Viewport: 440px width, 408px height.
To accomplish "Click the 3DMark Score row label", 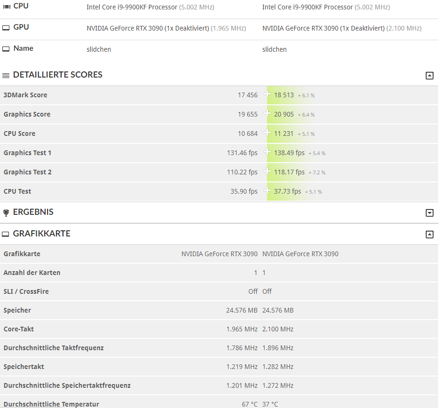I will pos(25,95).
